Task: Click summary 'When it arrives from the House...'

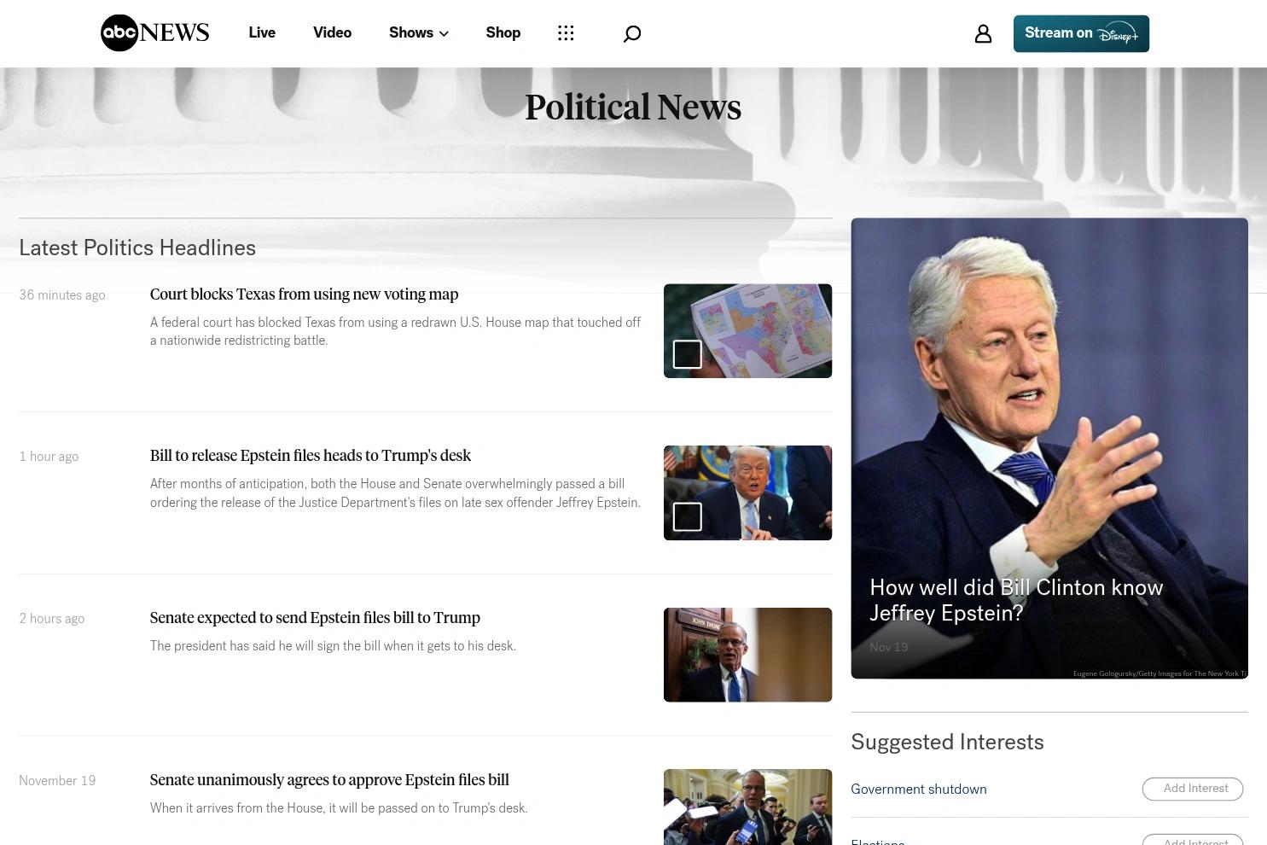Action: tap(339, 807)
